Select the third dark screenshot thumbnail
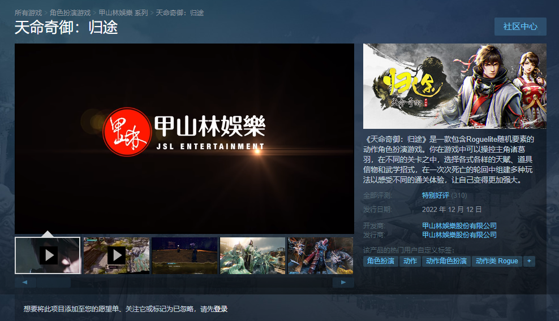The image size is (559, 321). click(x=184, y=255)
